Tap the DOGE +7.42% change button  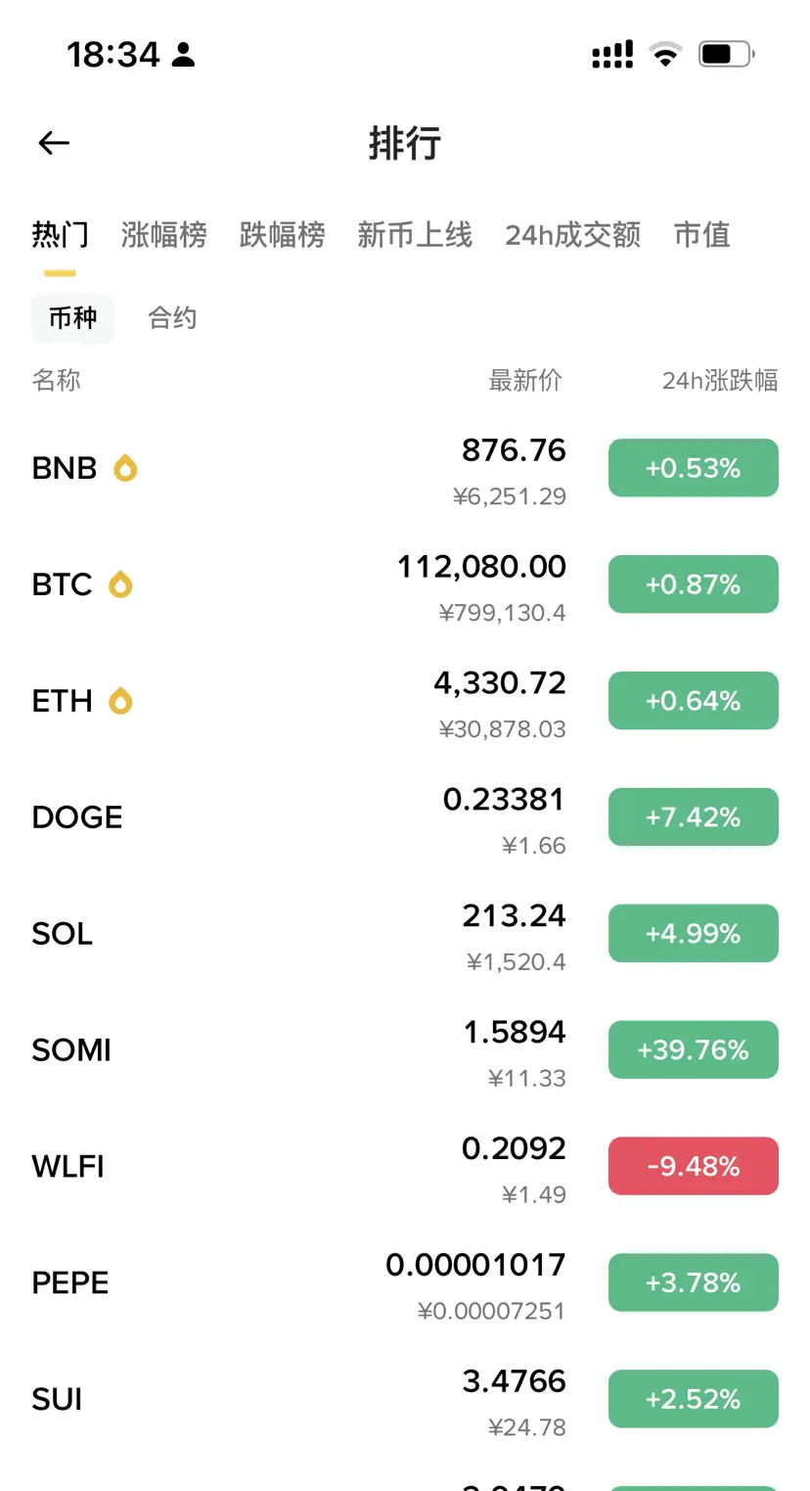tap(694, 817)
